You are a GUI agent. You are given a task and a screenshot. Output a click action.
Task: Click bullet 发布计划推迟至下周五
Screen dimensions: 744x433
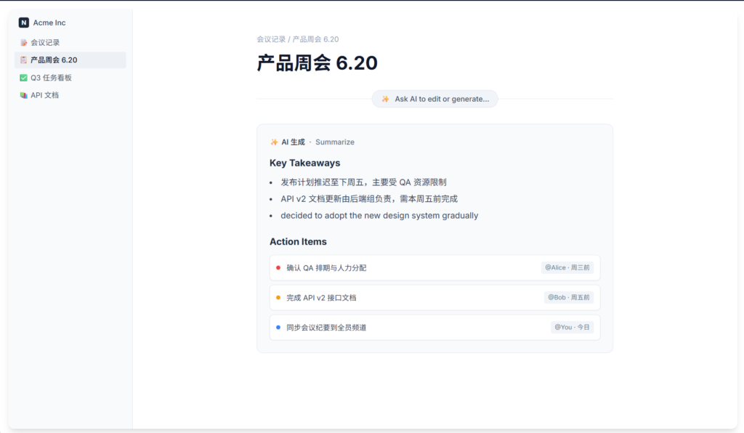[x=363, y=182]
